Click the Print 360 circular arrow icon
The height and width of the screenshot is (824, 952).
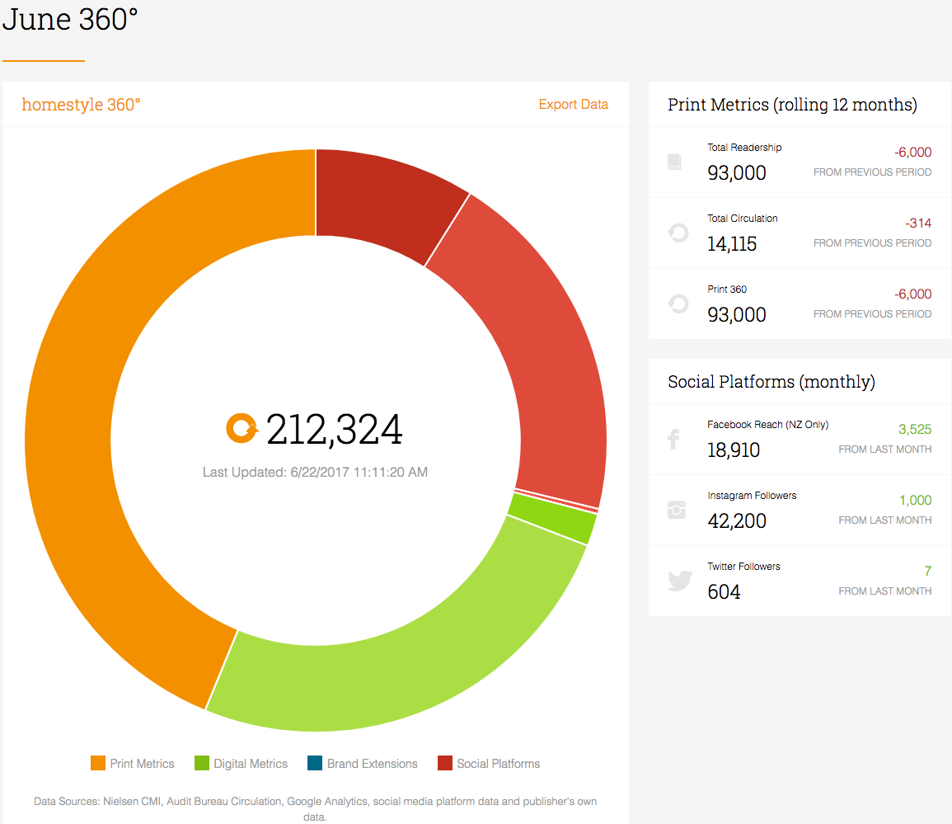click(678, 304)
